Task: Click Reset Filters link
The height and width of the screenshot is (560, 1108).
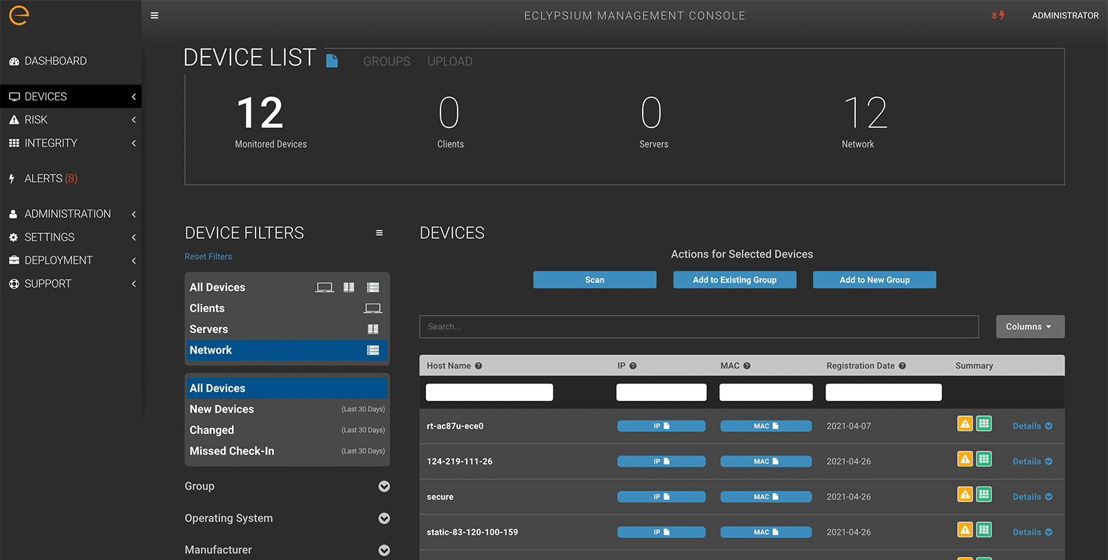Action: (x=208, y=256)
